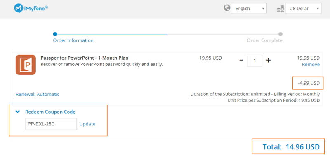Click the coins currency icon
330x158 pixels.
(280, 9)
